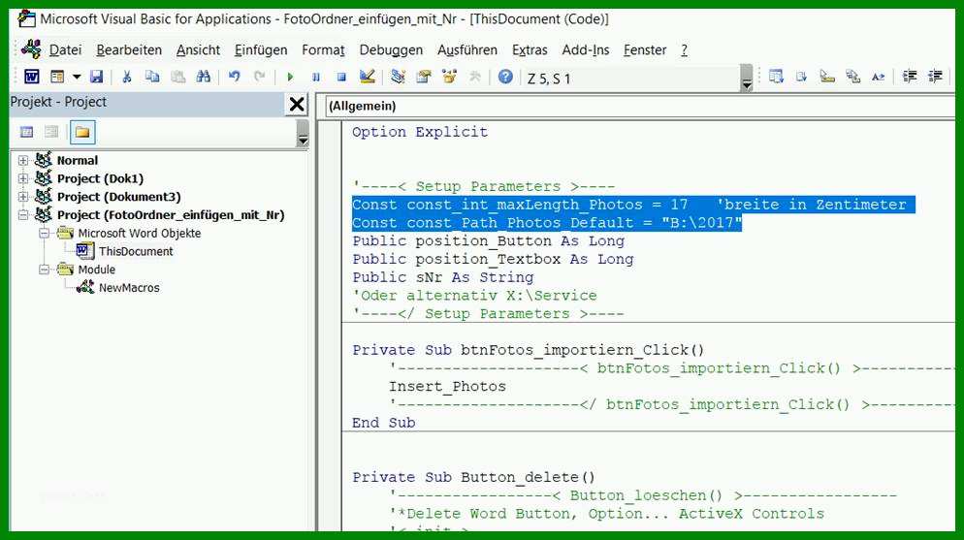The height and width of the screenshot is (540, 964).
Task: Open the Project Explorer toolbar icon
Action: [398, 77]
